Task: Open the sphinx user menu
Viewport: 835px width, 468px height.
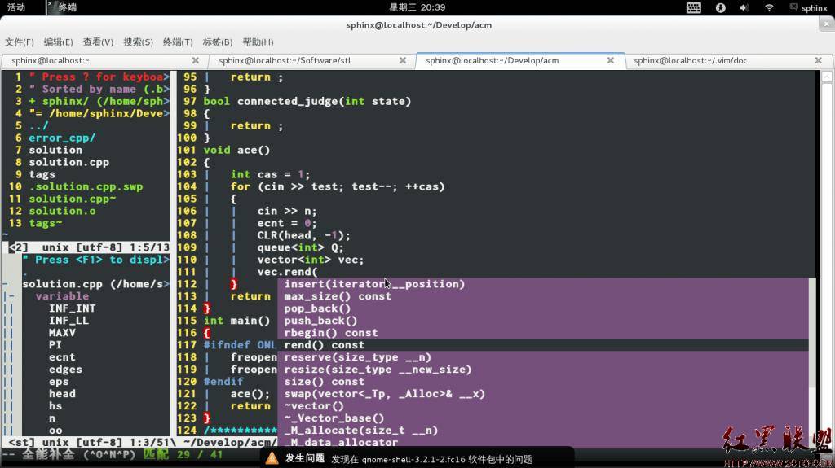Action: pyautogui.click(x=808, y=7)
